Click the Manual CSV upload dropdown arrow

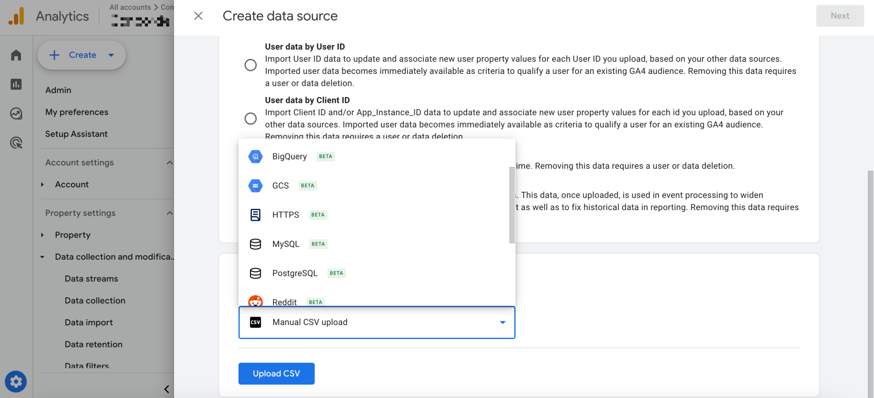pyautogui.click(x=503, y=322)
